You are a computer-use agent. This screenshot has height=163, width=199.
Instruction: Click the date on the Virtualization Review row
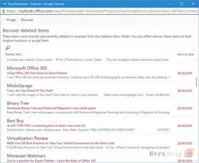(185, 143)
